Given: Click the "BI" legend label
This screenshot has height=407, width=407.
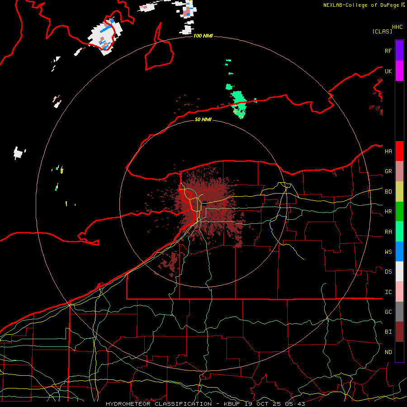Looking at the screenshot, I should point(388,332).
